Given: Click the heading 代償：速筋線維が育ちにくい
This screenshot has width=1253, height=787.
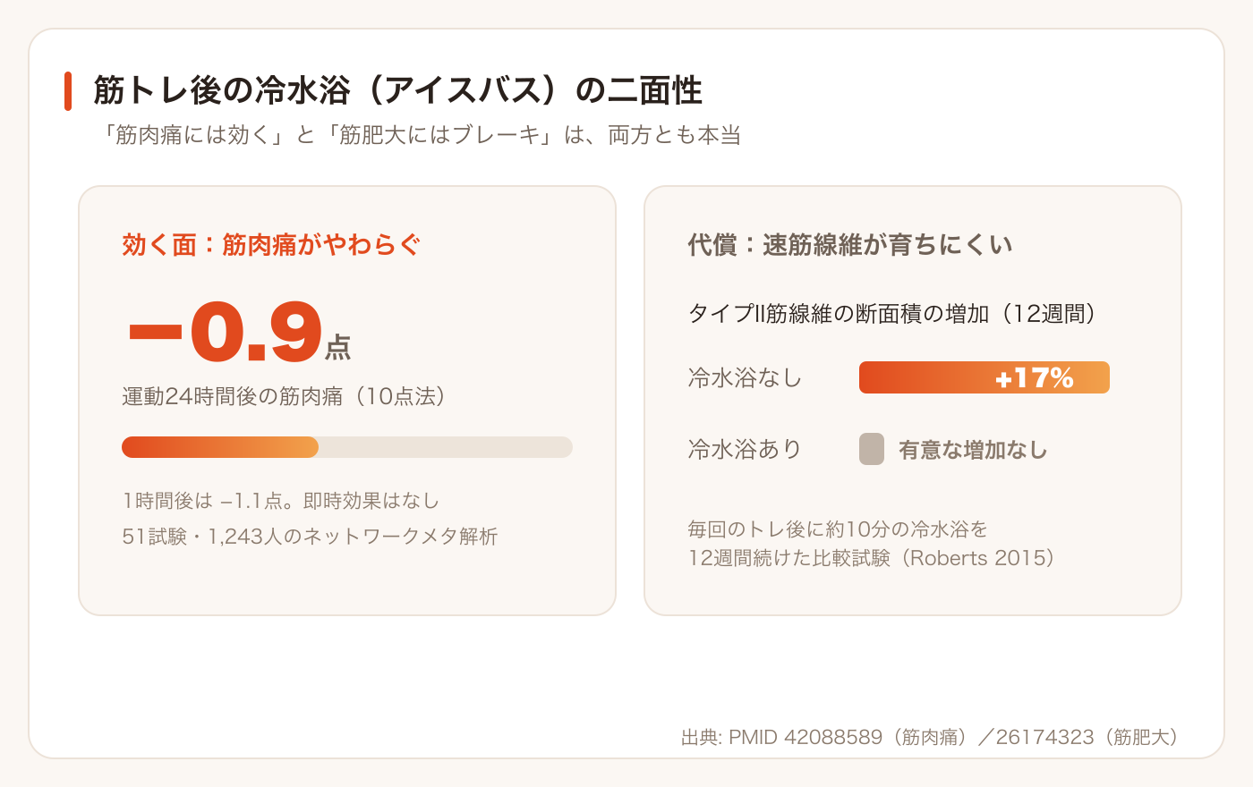Looking at the screenshot, I should 850,244.
